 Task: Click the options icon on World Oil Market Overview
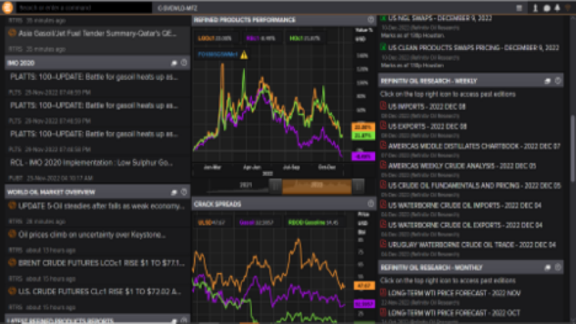[x=174, y=192]
